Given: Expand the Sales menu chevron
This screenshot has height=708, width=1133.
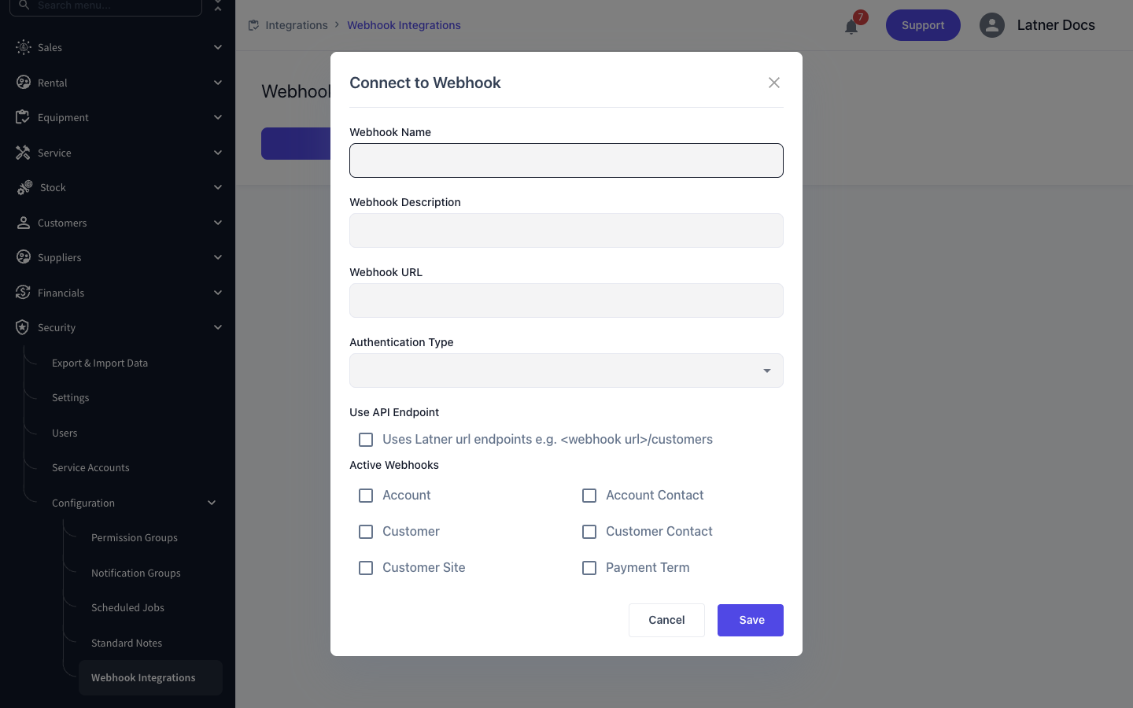Looking at the screenshot, I should (x=218, y=47).
